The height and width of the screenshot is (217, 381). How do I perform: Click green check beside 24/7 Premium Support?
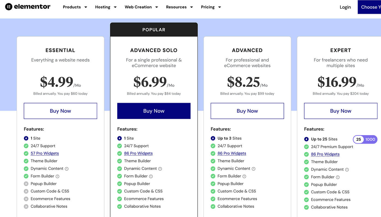point(306,147)
